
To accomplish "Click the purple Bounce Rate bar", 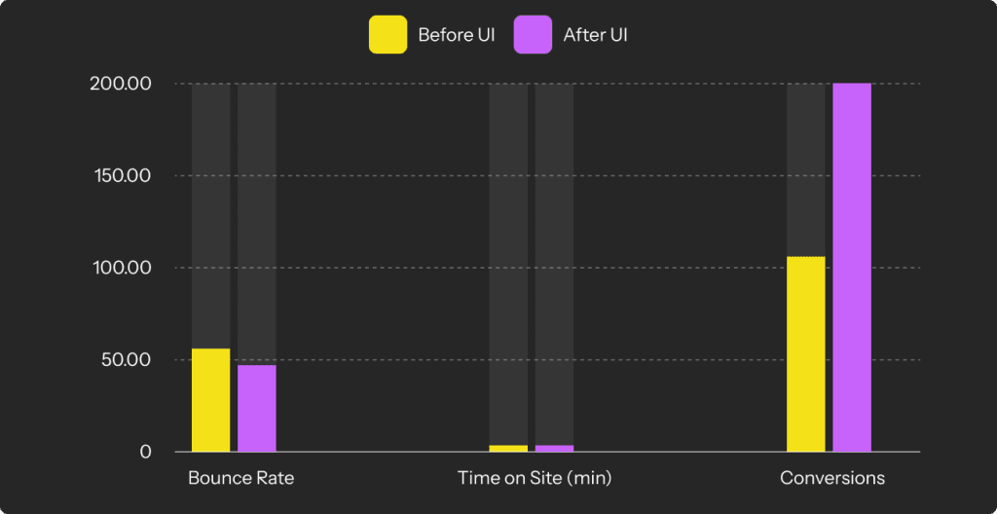I will pyautogui.click(x=257, y=408).
